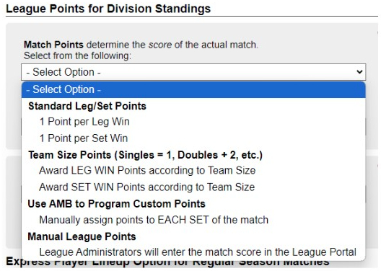Click the dropdown chevron arrow of Match Points select
This screenshot has height=271, width=381.
click(359, 72)
